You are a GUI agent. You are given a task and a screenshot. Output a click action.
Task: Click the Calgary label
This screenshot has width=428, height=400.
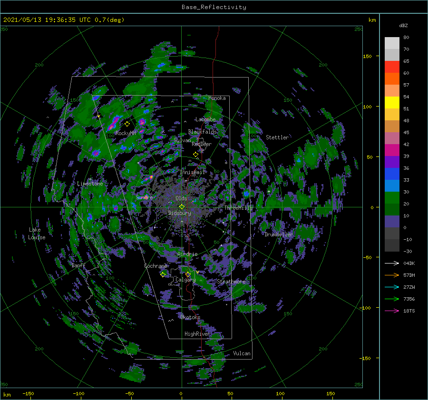[185, 280]
